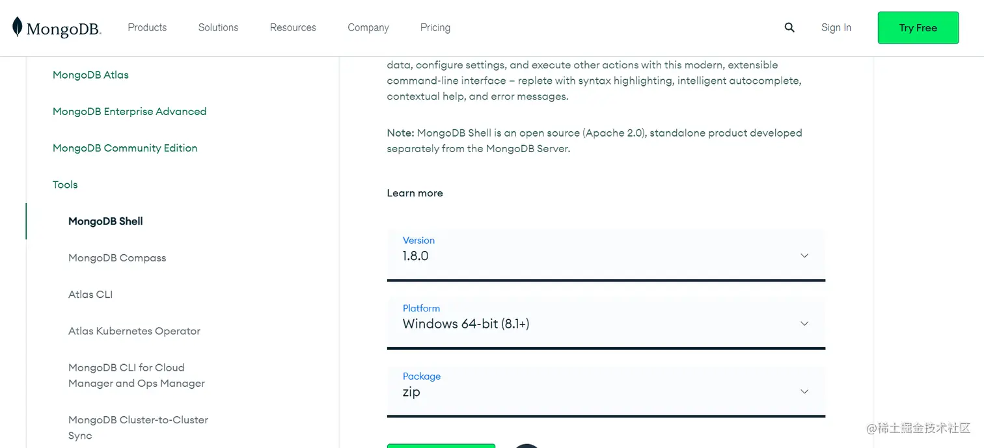Screen dimensions: 984x448
Task: Click the Try Free button
Action: (x=918, y=28)
